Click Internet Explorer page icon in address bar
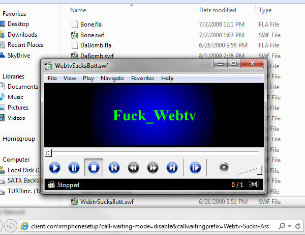This screenshot has width=305, height=235. pyautogui.click(x=24, y=226)
